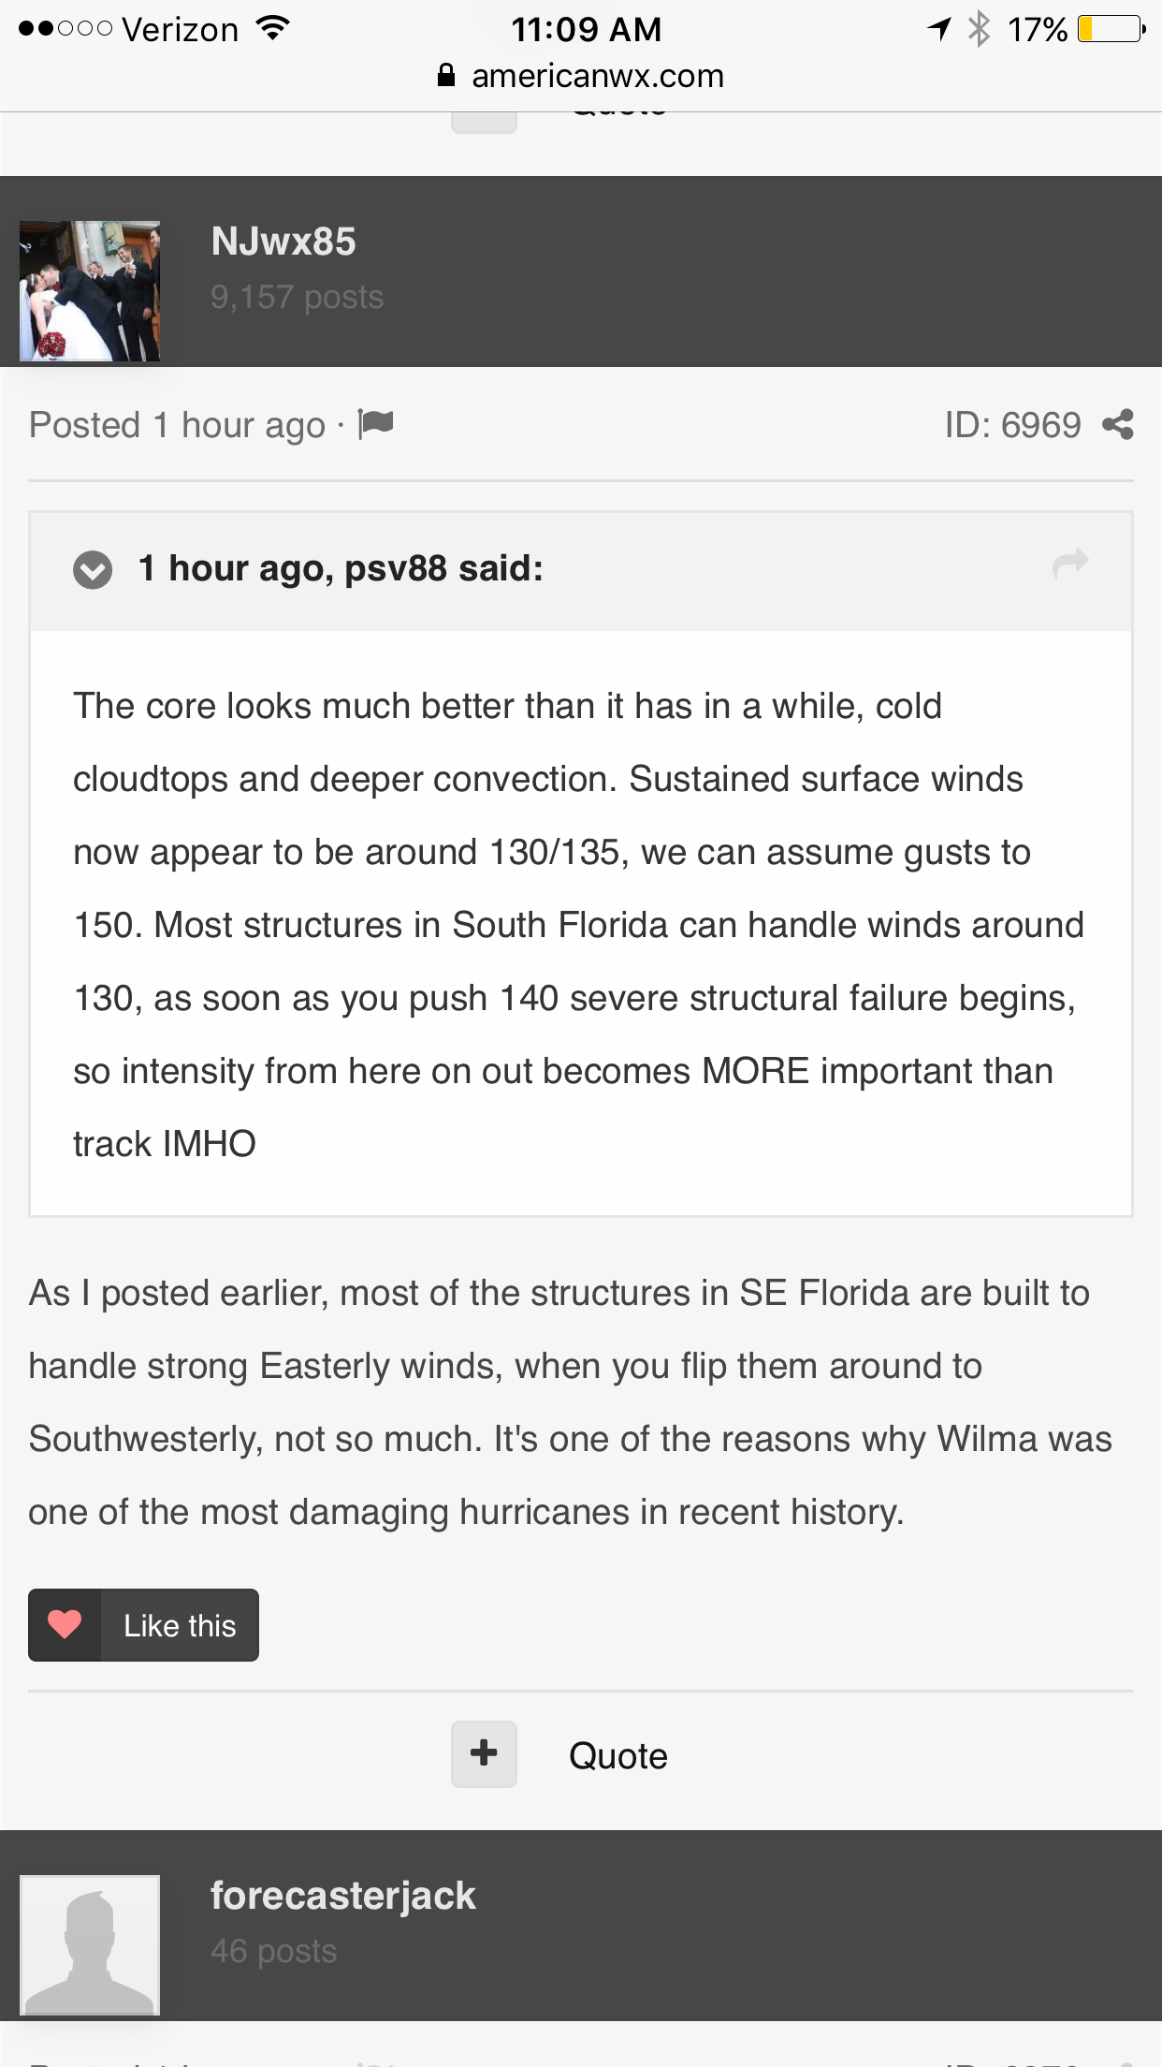Tap the Wi-Fi icon in status bar
Image resolution: width=1162 pixels, height=2067 pixels.
tap(272, 29)
